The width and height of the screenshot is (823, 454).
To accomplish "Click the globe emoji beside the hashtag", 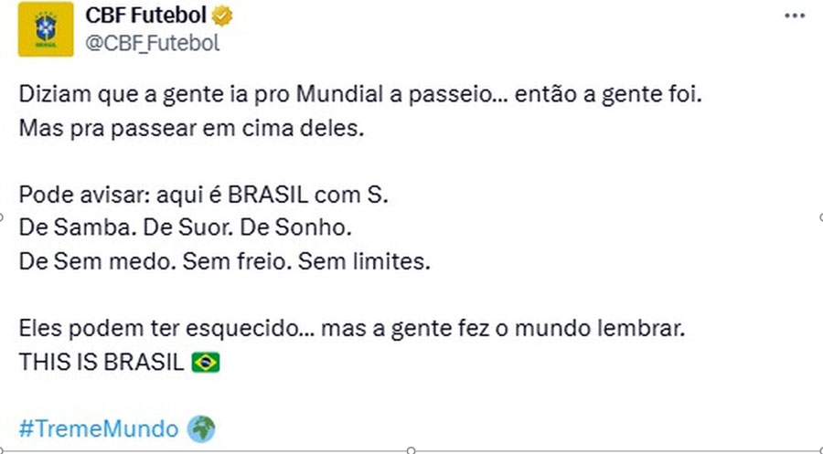I will 201,428.
